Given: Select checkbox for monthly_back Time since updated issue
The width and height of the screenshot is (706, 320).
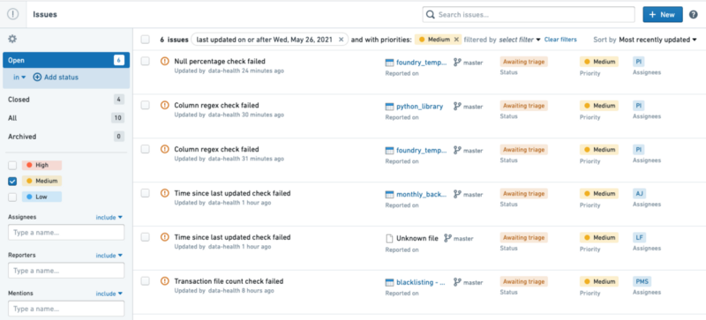Looking at the screenshot, I should pos(145,193).
